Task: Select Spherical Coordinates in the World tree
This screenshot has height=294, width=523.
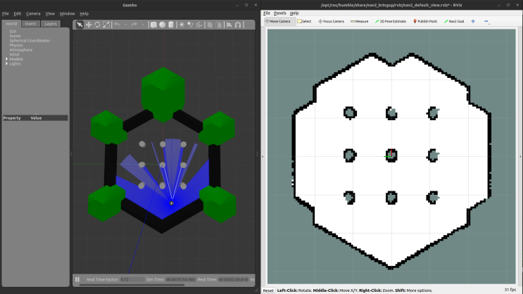Action: (30, 41)
